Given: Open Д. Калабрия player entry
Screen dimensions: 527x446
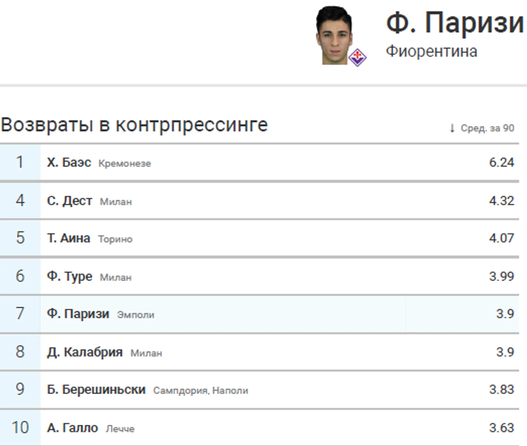Looking at the screenshot, I should pos(85,352).
